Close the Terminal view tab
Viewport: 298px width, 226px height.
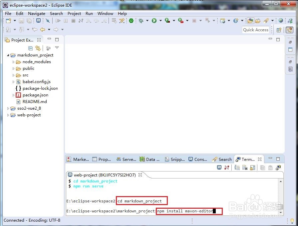pyautogui.click(x=260, y=159)
